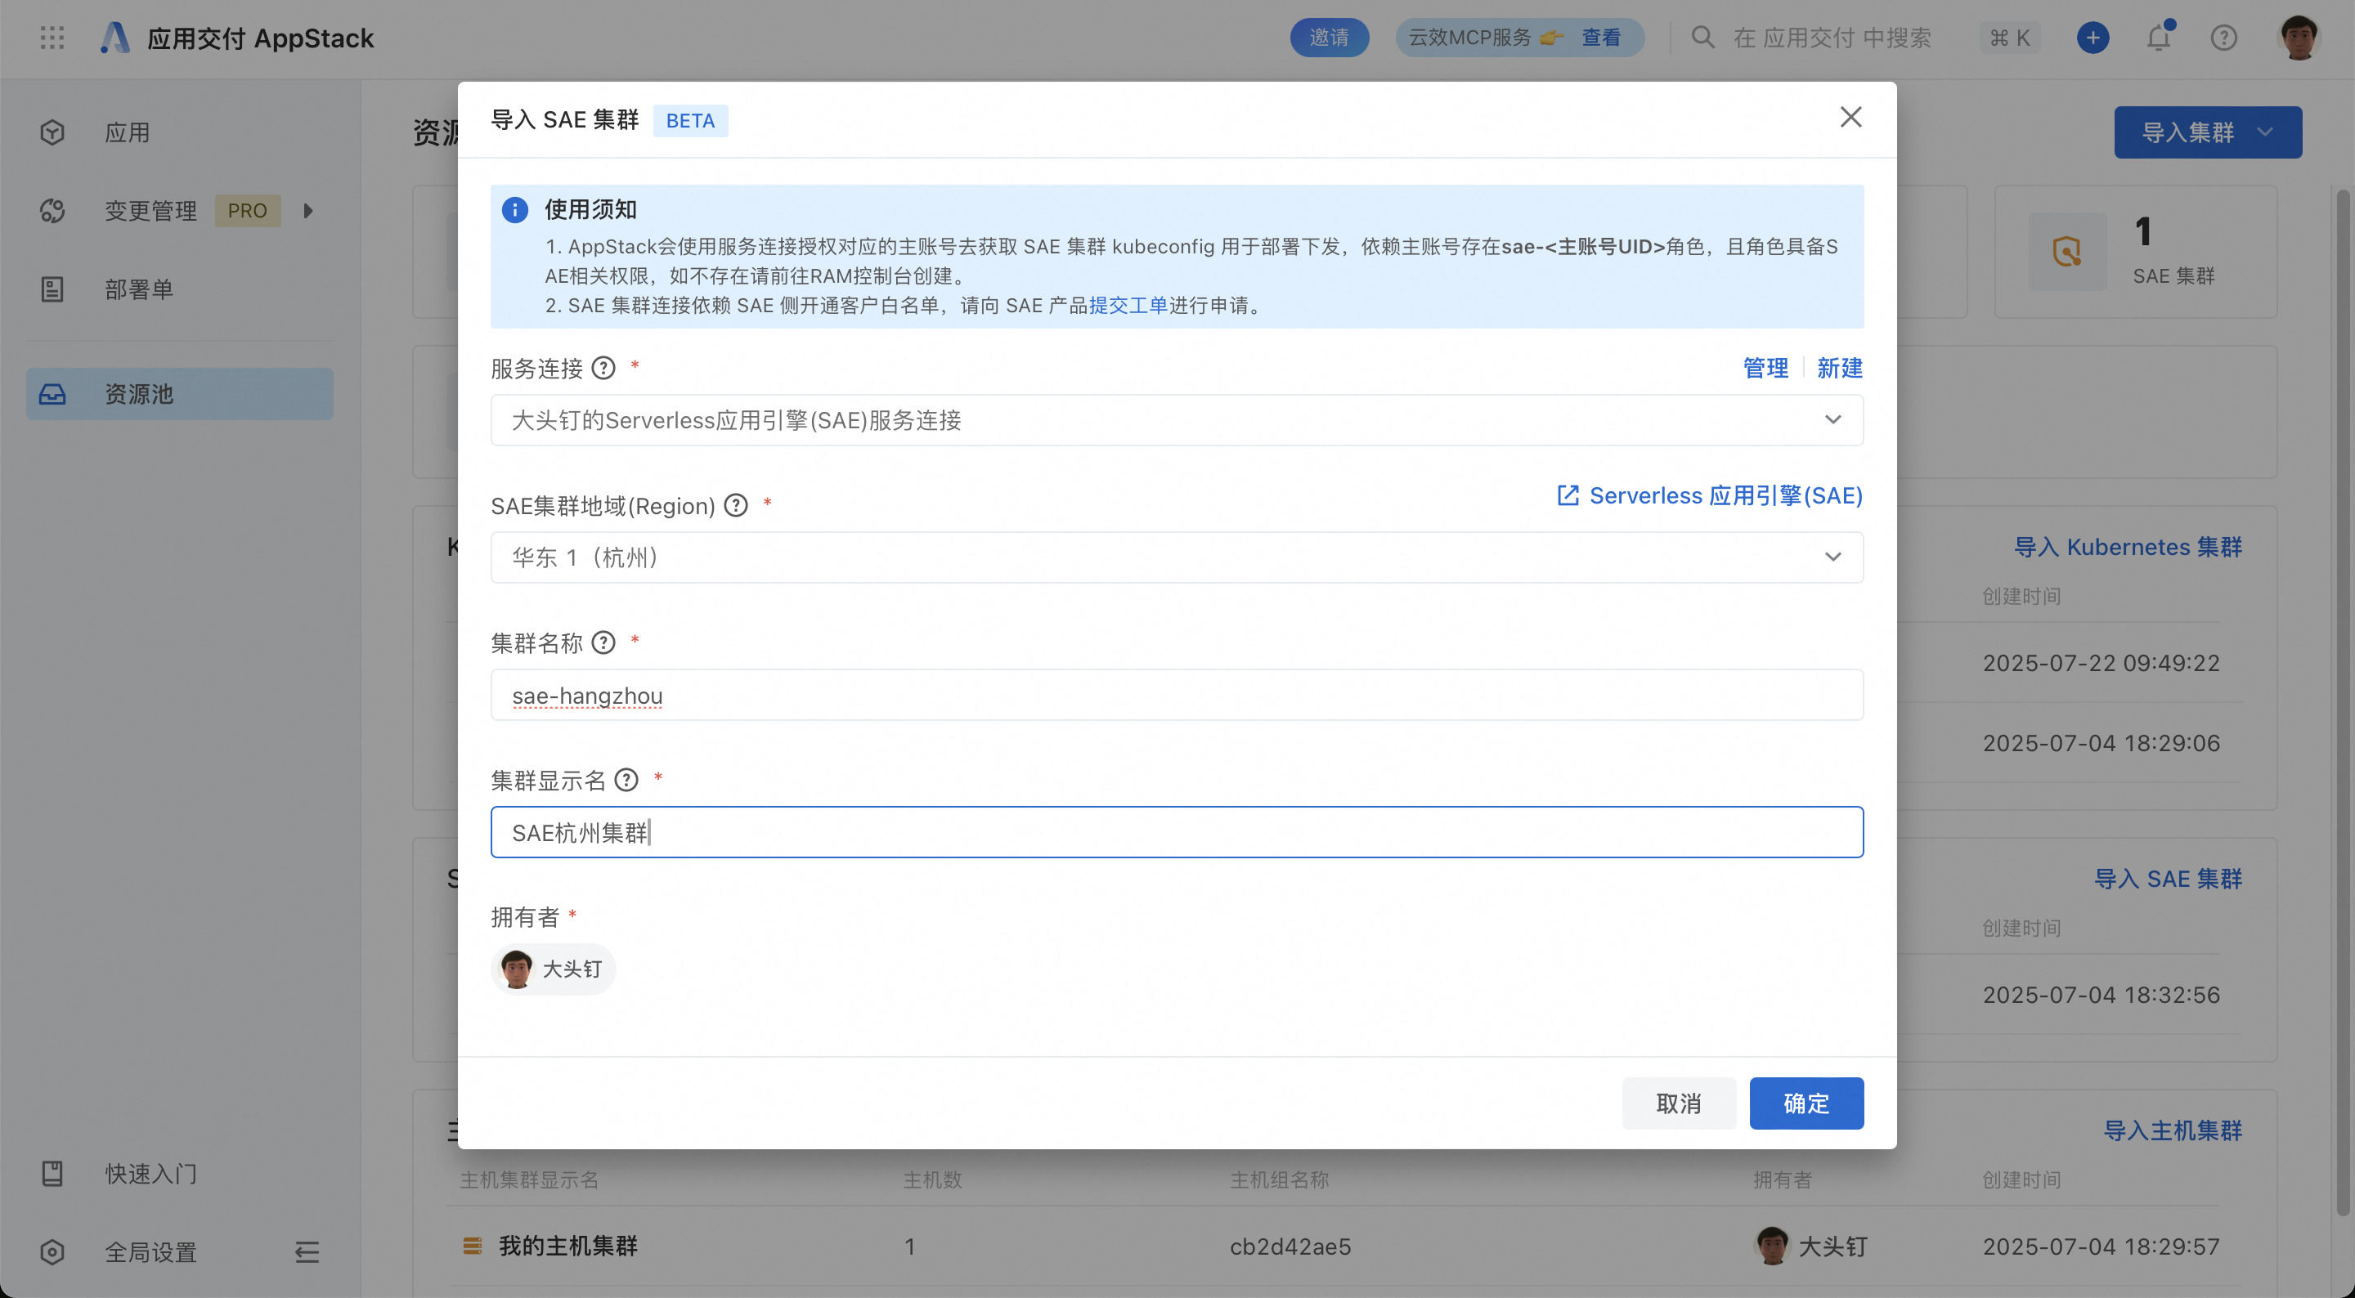Click the 集群名称 input with sae-hangzhou

pyautogui.click(x=1177, y=696)
